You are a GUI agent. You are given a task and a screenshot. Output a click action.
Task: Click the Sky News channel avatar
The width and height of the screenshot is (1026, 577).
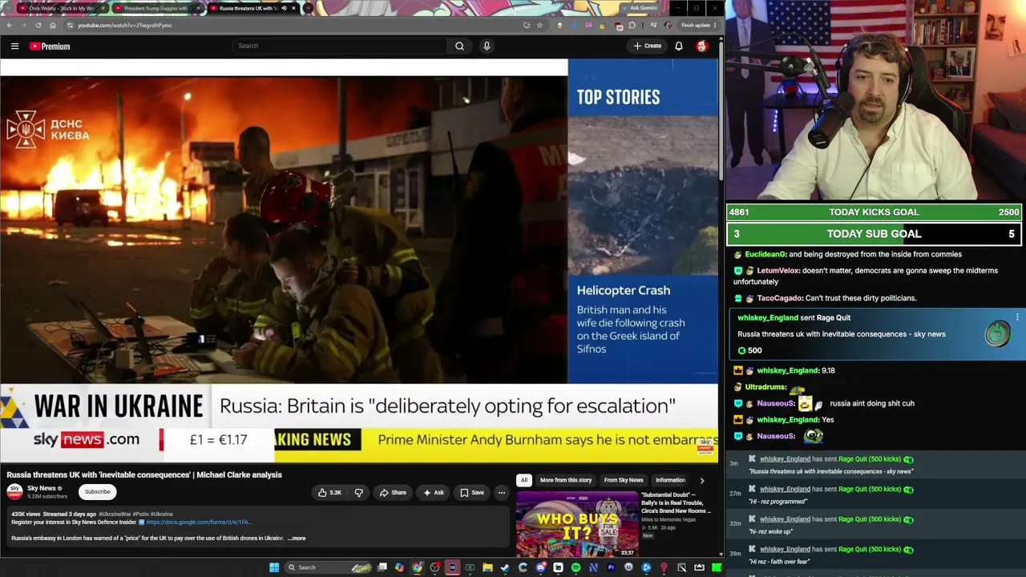pos(15,491)
